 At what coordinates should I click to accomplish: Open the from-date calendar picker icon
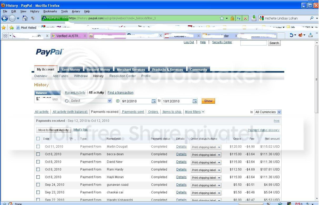pos(154,101)
